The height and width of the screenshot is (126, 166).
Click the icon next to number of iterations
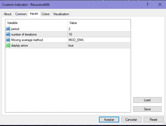pos(8,34)
